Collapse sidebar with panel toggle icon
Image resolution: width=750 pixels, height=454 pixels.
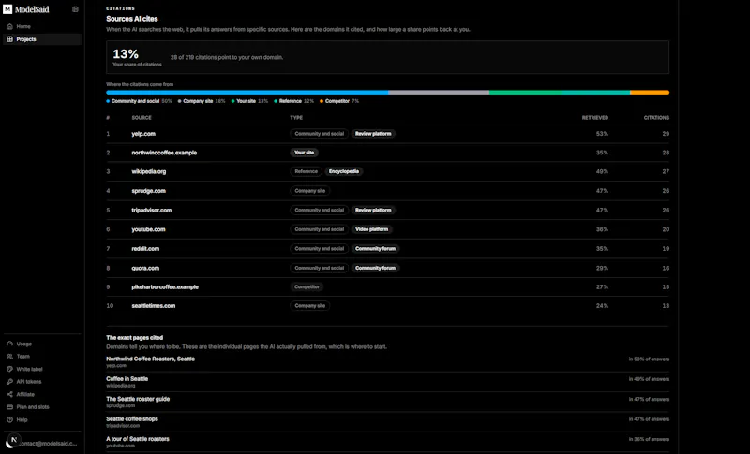pos(75,9)
